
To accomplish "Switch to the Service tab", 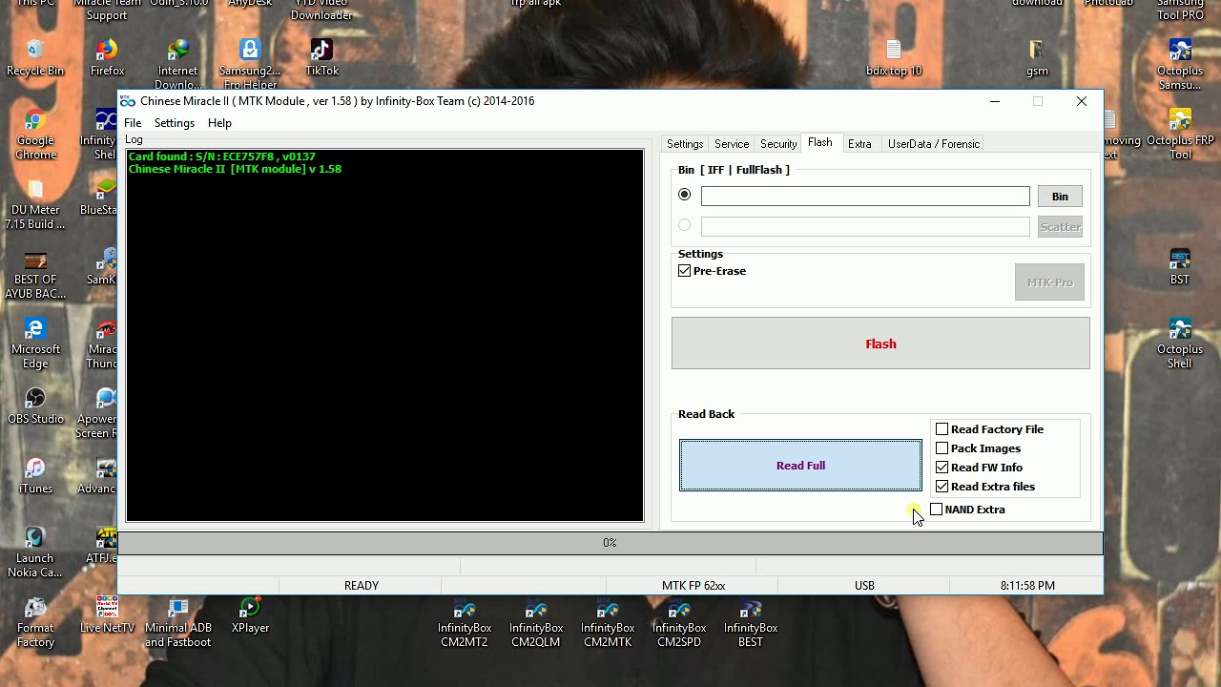I will 732,144.
